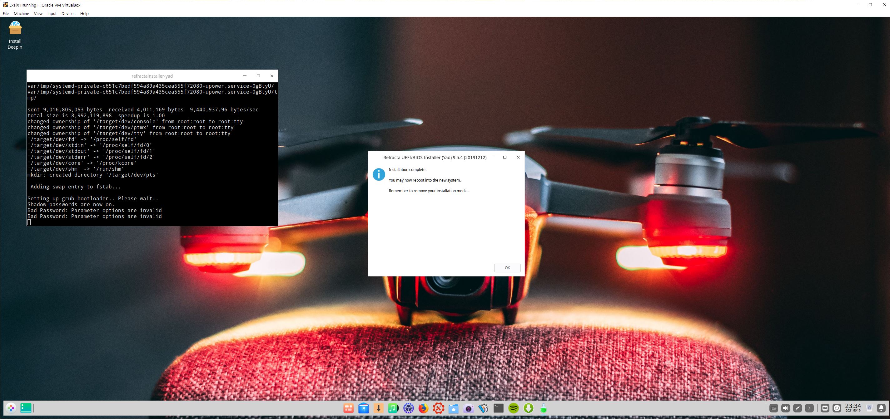The image size is (890, 419).
Task: Click the 23:34 clock in the dock
Action: click(853, 408)
